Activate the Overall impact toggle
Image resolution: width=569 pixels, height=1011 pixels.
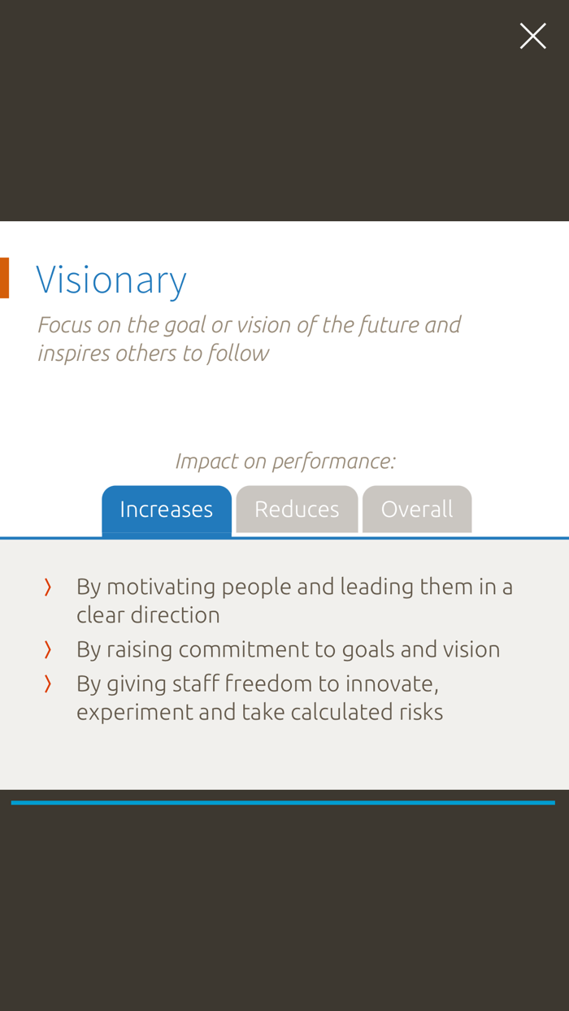tap(417, 508)
